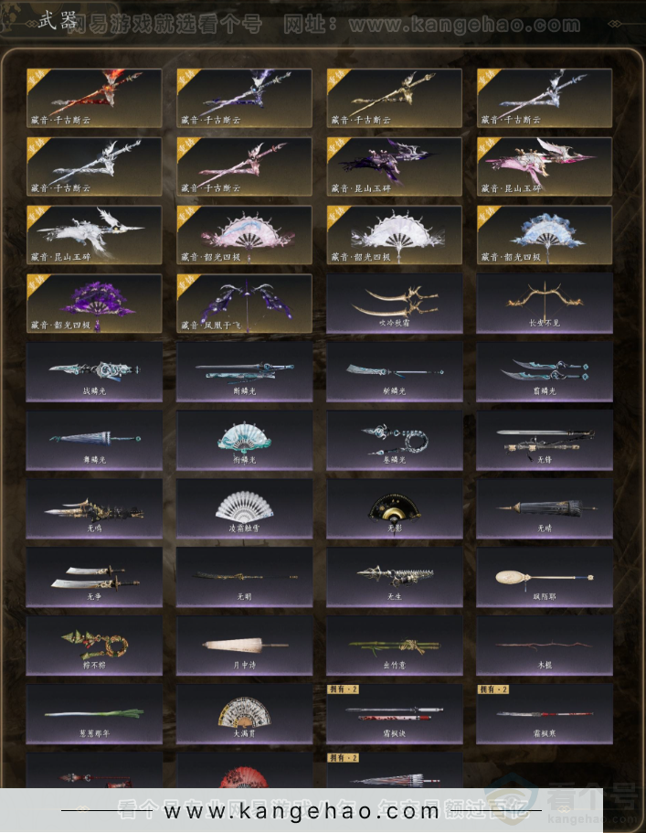Pick the blue 藏音·韶光四极 fan

pos(545,235)
